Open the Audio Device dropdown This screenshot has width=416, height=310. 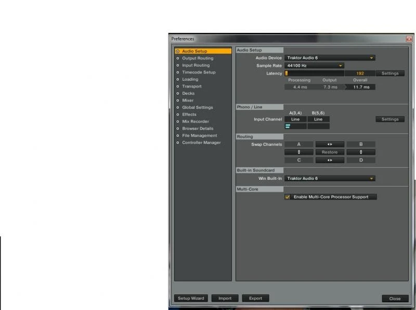coord(330,58)
